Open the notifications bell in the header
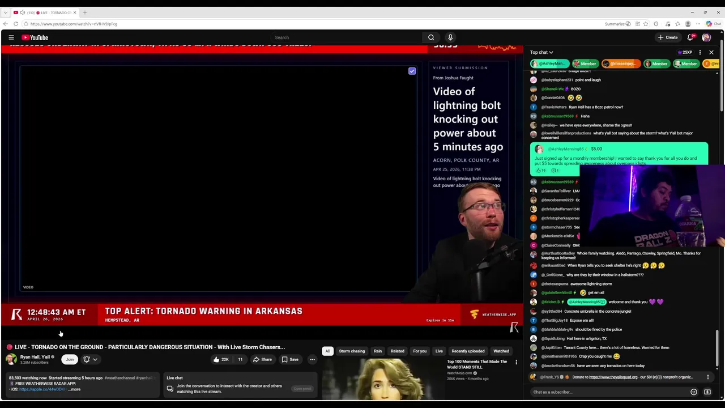Image resolution: width=725 pixels, height=408 pixels. (690, 37)
